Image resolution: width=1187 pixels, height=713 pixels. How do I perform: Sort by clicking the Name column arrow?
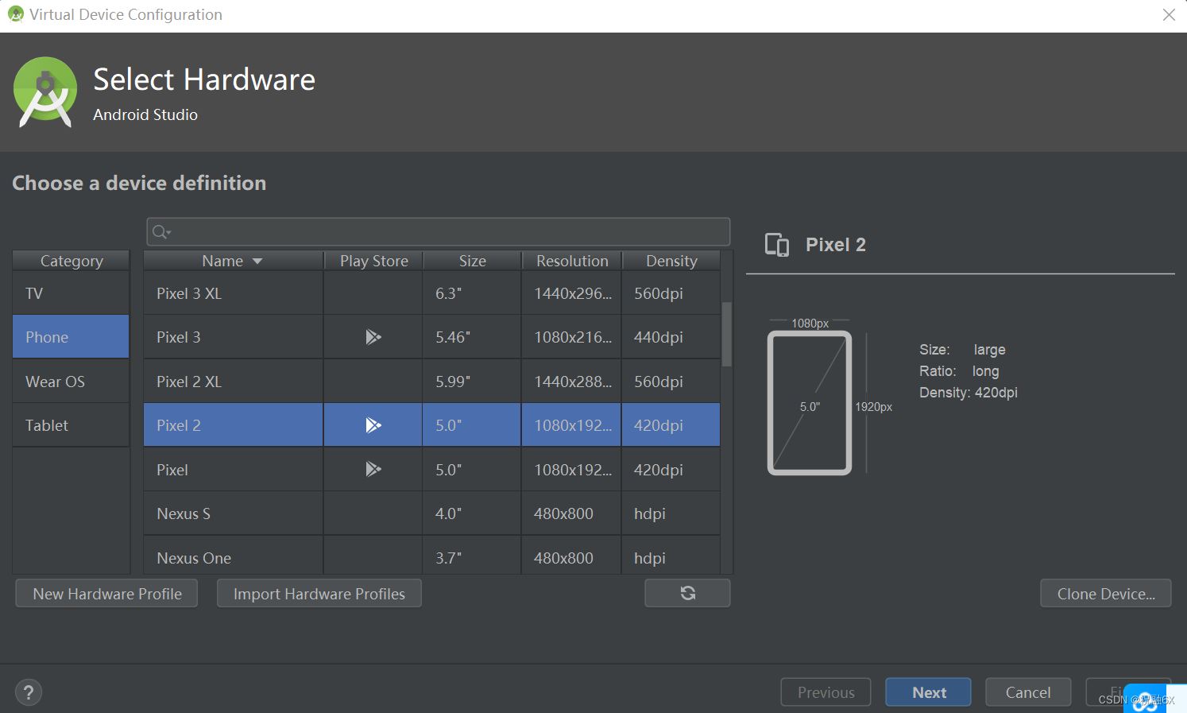[257, 262]
